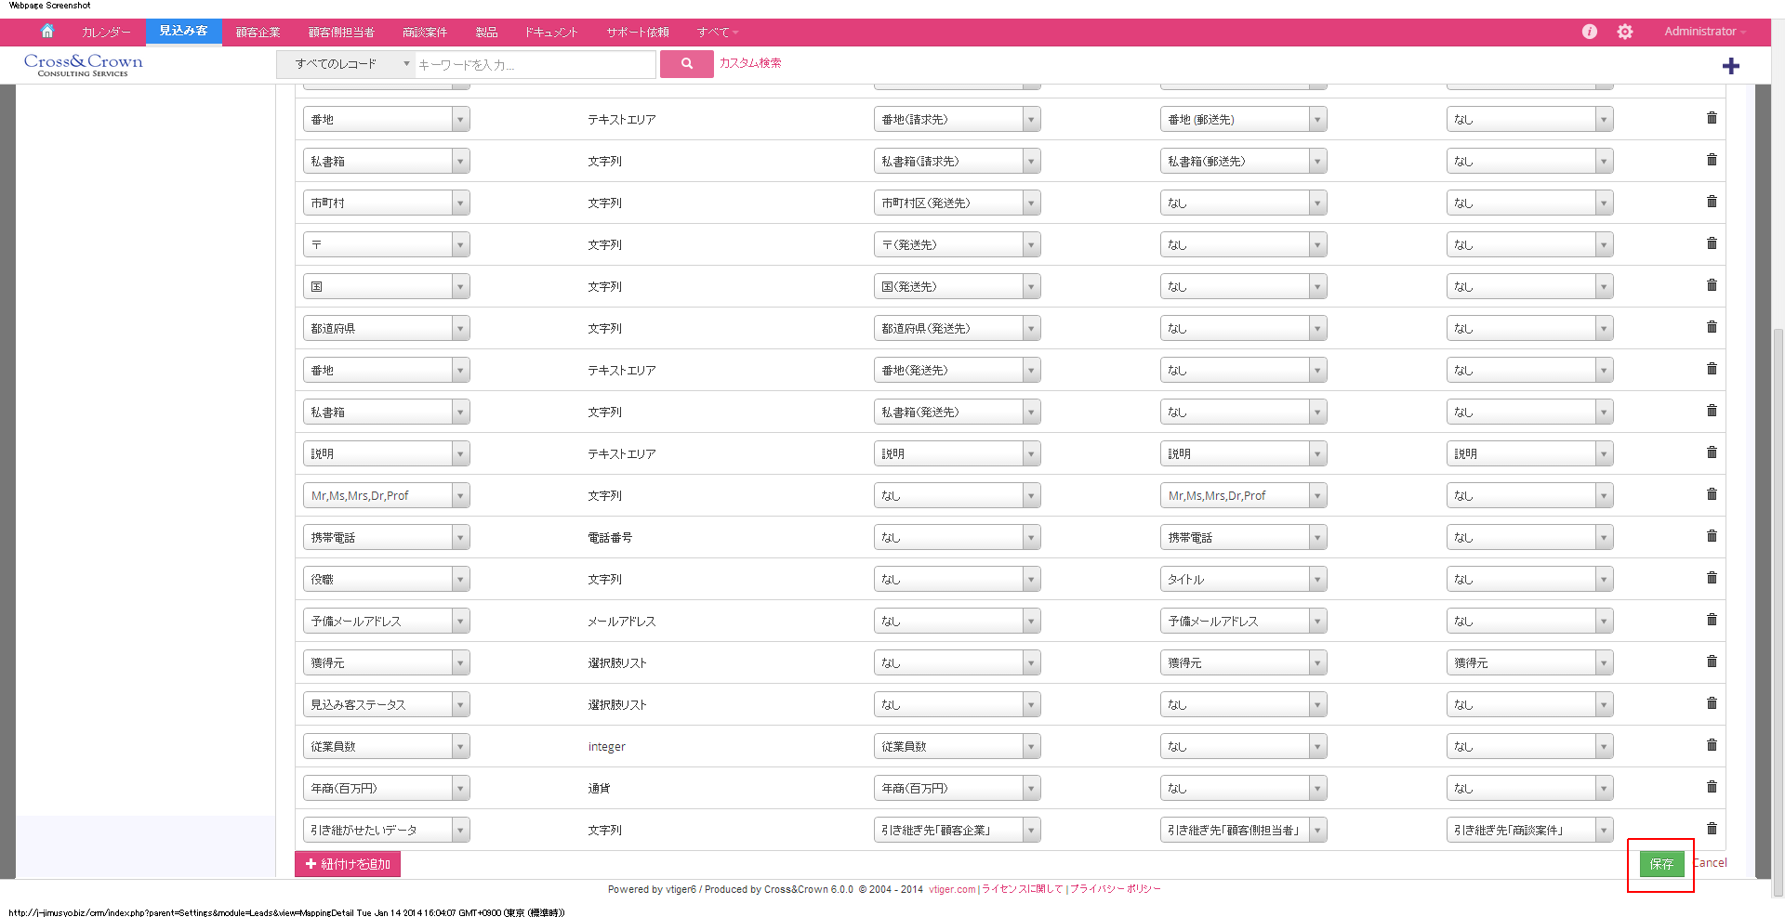Expand the すべてのレコード search dropdown
The width and height of the screenshot is (1785, 917).
tap(345, 64)
